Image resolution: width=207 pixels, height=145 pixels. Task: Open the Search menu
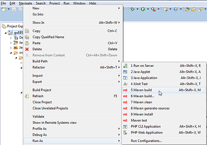41,3
